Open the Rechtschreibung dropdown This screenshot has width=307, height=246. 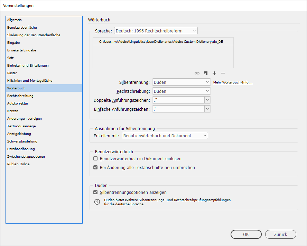pyautogui.click(x=181, y=91)
